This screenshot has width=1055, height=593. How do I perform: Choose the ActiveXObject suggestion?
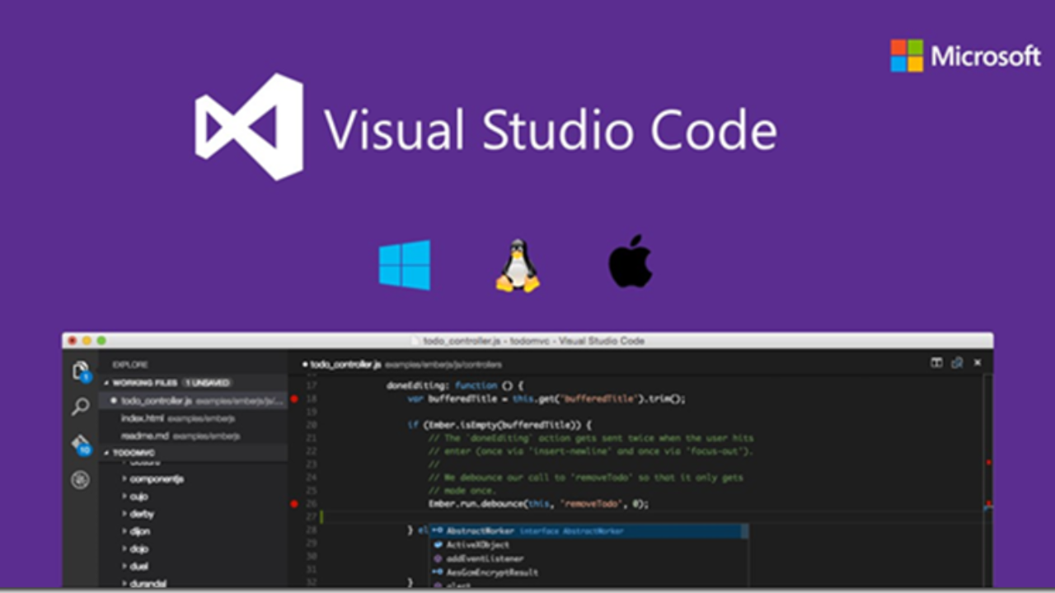(589, 544)
